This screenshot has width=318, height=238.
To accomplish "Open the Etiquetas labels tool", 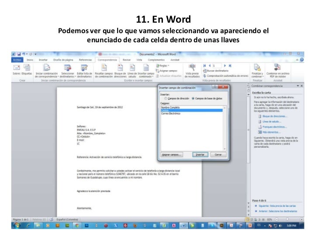I will click(27, 70).
